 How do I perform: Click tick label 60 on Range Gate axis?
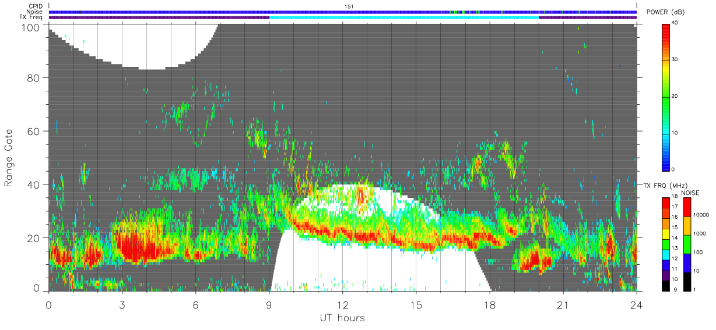click(35, 131)
